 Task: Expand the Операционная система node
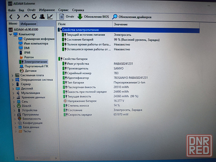point(13,80)
